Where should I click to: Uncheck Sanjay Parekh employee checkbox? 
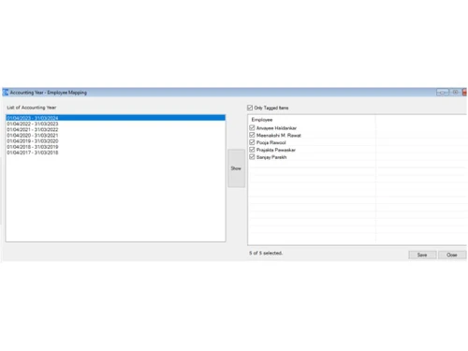click(x=252, y=157)
